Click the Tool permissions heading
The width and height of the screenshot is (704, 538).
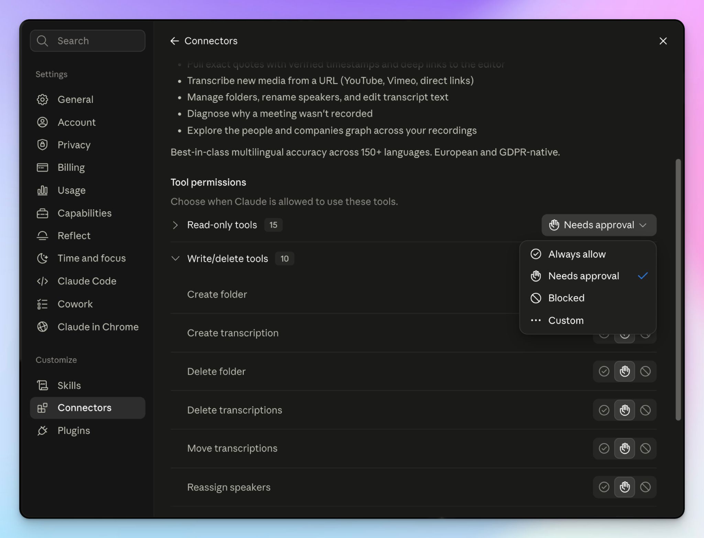pyautogui.click(x=208, y=182)
